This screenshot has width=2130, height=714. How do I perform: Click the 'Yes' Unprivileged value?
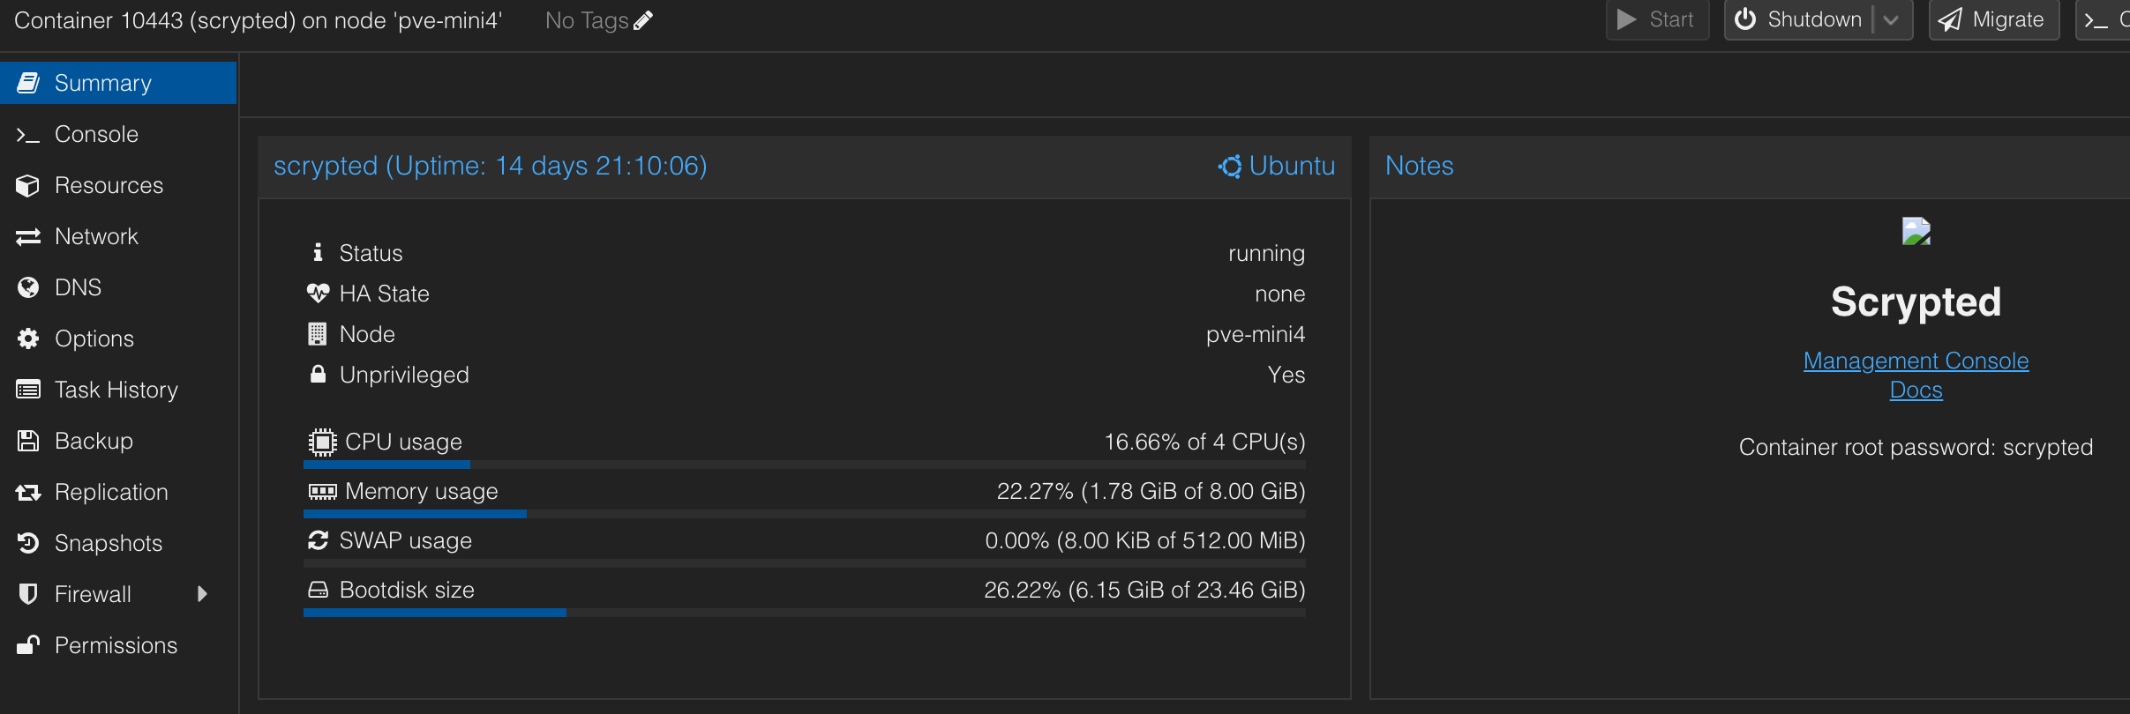coord(1286,375)
